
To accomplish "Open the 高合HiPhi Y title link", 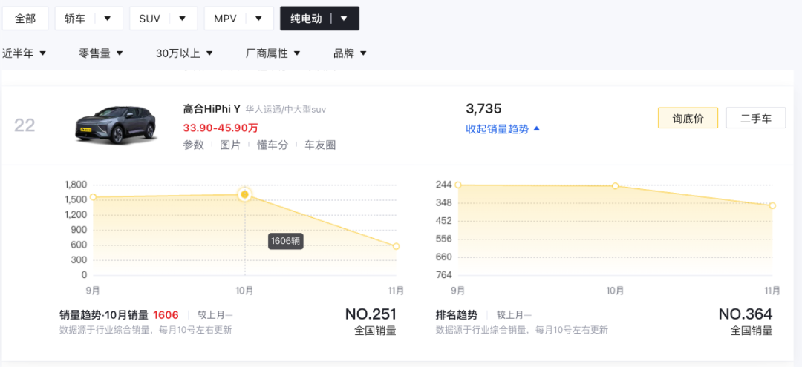I will (x=212, y=109).
